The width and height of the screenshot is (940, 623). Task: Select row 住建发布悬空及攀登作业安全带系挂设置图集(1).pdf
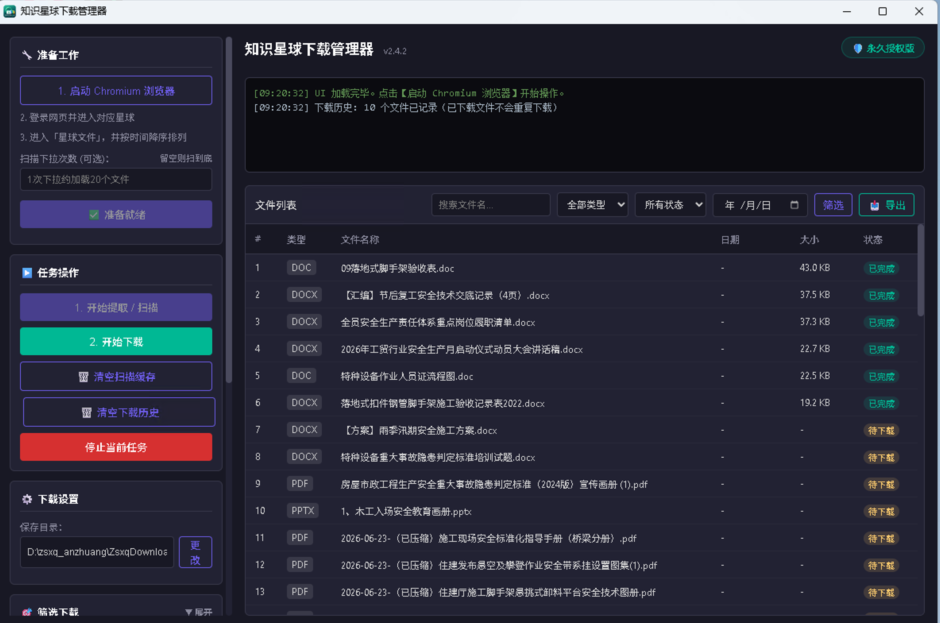click(581, 565)
